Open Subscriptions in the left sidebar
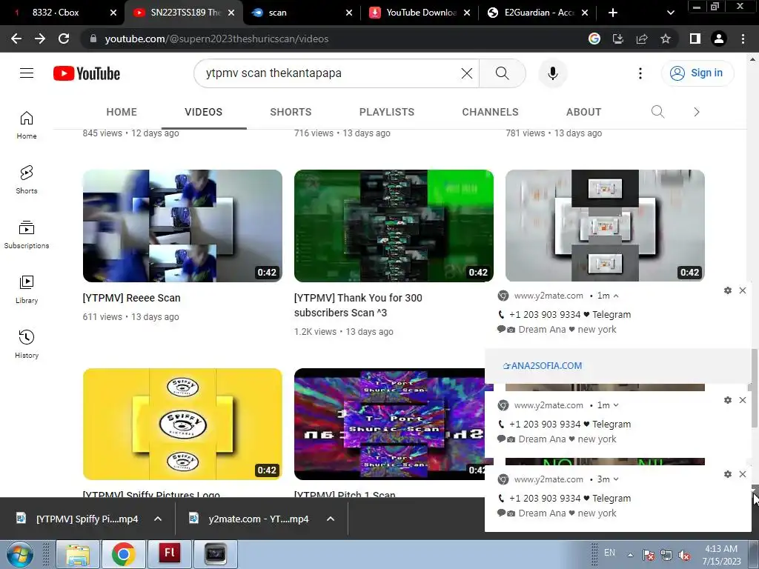This screenshot has width=759, height=569. pyautogui.click(x=27, y=235)
